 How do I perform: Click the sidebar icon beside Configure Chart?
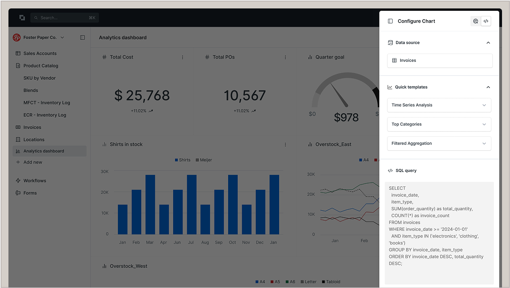[390, 21]
